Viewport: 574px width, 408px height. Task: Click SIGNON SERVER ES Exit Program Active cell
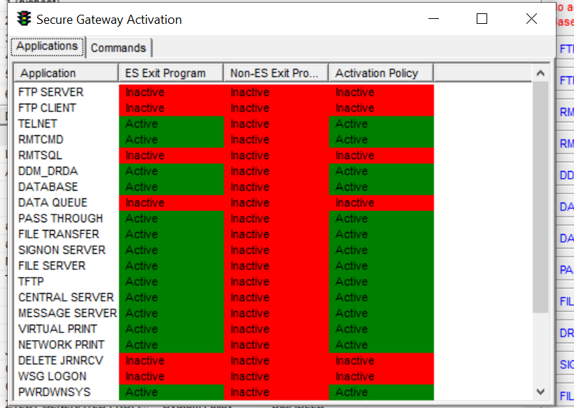coord(171,250)
